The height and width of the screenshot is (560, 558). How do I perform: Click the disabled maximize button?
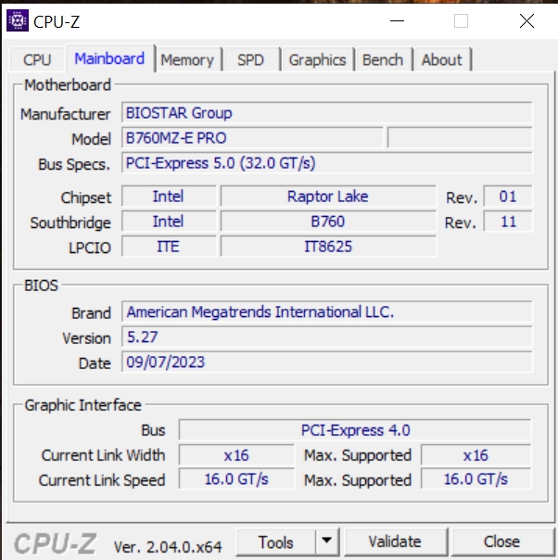(x=461, y=21)
